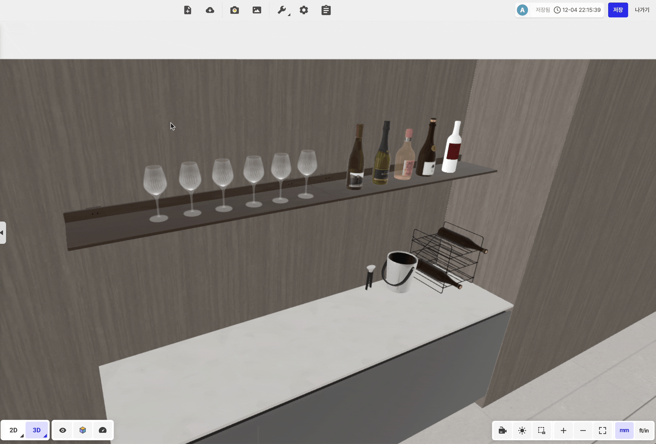The height and width of the screenshot is (444, 656).
Task: Click the video camera view icon
Action: point(502,430)
